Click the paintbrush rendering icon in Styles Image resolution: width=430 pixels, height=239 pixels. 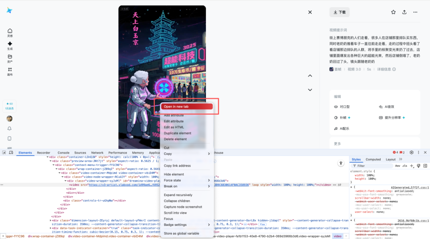point(418,166)
